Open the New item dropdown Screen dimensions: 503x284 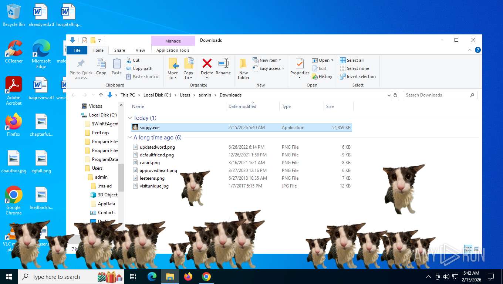[x=267, y=60]
